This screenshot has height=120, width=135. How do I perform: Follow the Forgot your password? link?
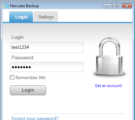(35, 118)
